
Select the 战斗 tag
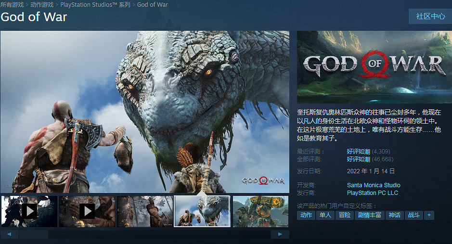point(414,215)
